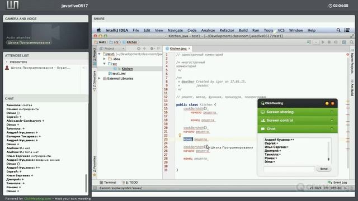Click the ClickMeeting chat message input field
This screenshot has width=358, height=201.
[x=289, y=169]
